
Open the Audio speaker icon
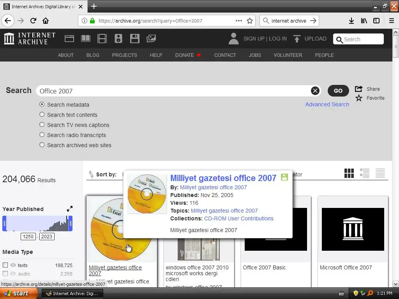118,39
